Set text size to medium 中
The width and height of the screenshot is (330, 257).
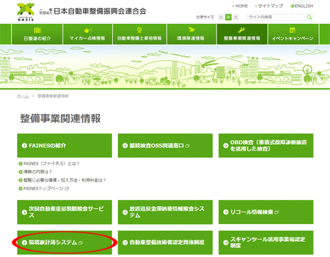pos(228,17)
